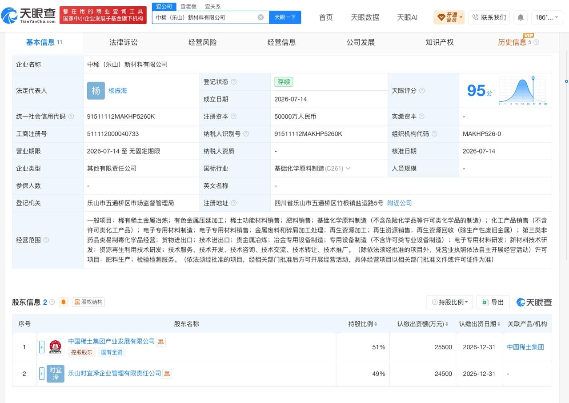Click the 控股股东 tag
The image size is (569, 403).
click(x=82, y=352)
